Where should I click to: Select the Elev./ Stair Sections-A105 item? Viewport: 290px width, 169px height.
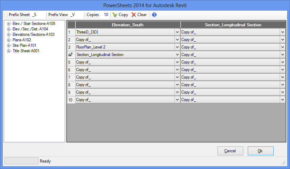click(34, 24)
